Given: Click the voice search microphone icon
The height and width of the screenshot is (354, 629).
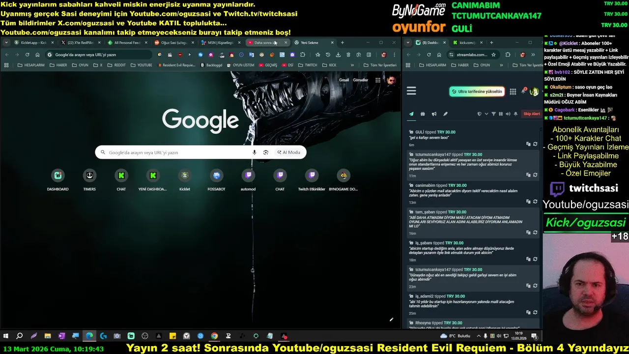Looking at the screenshot, I should pyautogui.click(x=254, y=152).
